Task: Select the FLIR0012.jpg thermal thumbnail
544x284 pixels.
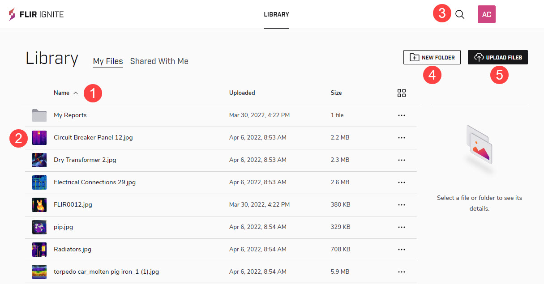Action: click(39, 205)
